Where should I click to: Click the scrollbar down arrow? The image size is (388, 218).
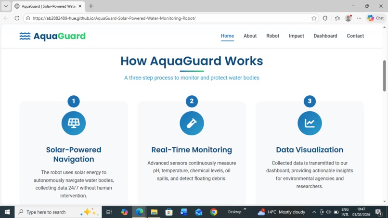click(x=384, y=202)
